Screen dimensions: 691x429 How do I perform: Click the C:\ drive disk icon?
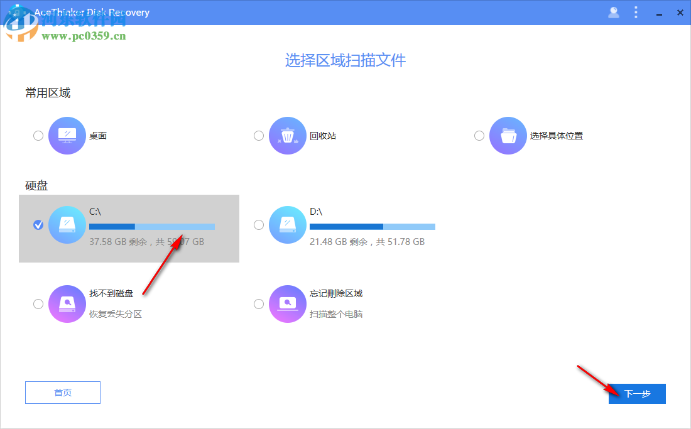point(67,224)
